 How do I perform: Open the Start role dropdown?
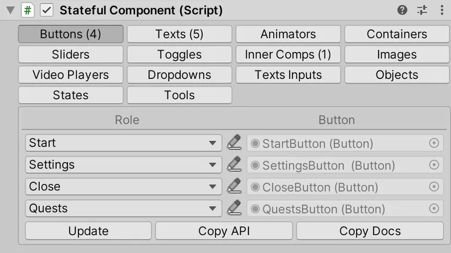[124, 143]
